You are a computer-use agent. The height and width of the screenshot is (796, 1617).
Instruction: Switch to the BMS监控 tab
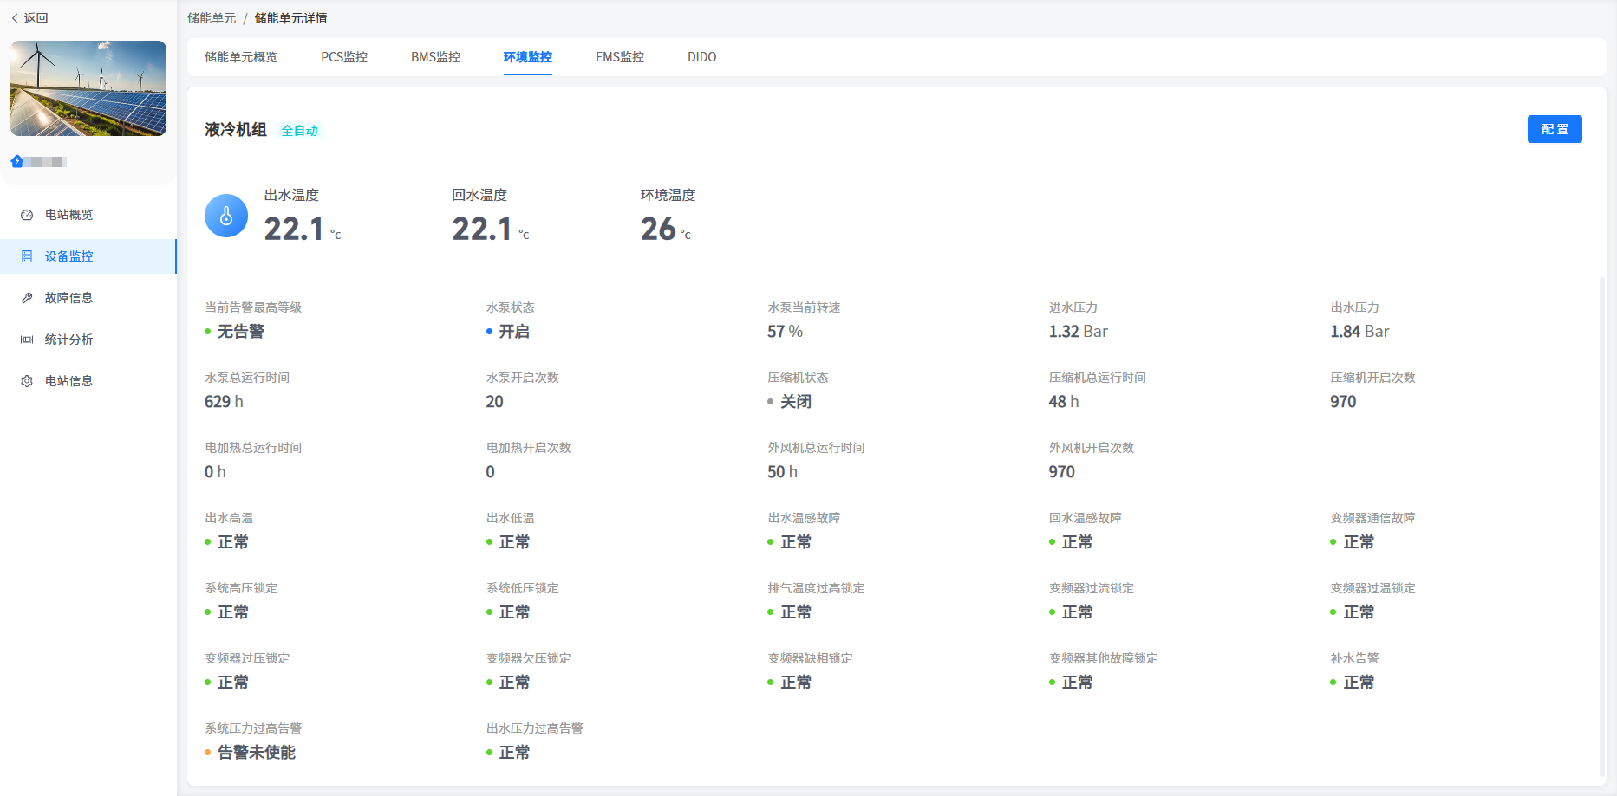[435, 57]
